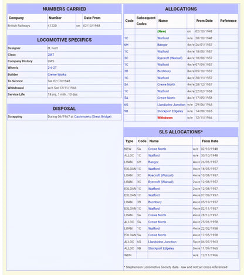Screen dimensions: 244x275
Task: Click Crewe North dated 28/12/1957 in Allocations
Action: 166,85
